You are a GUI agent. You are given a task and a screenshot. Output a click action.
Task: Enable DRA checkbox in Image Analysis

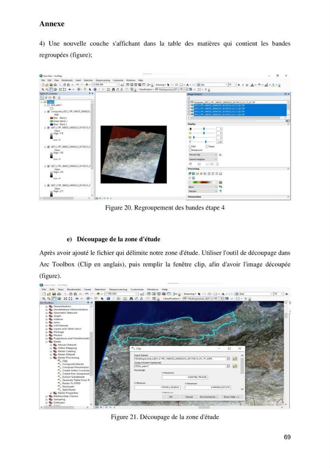(x=190, y=146)
